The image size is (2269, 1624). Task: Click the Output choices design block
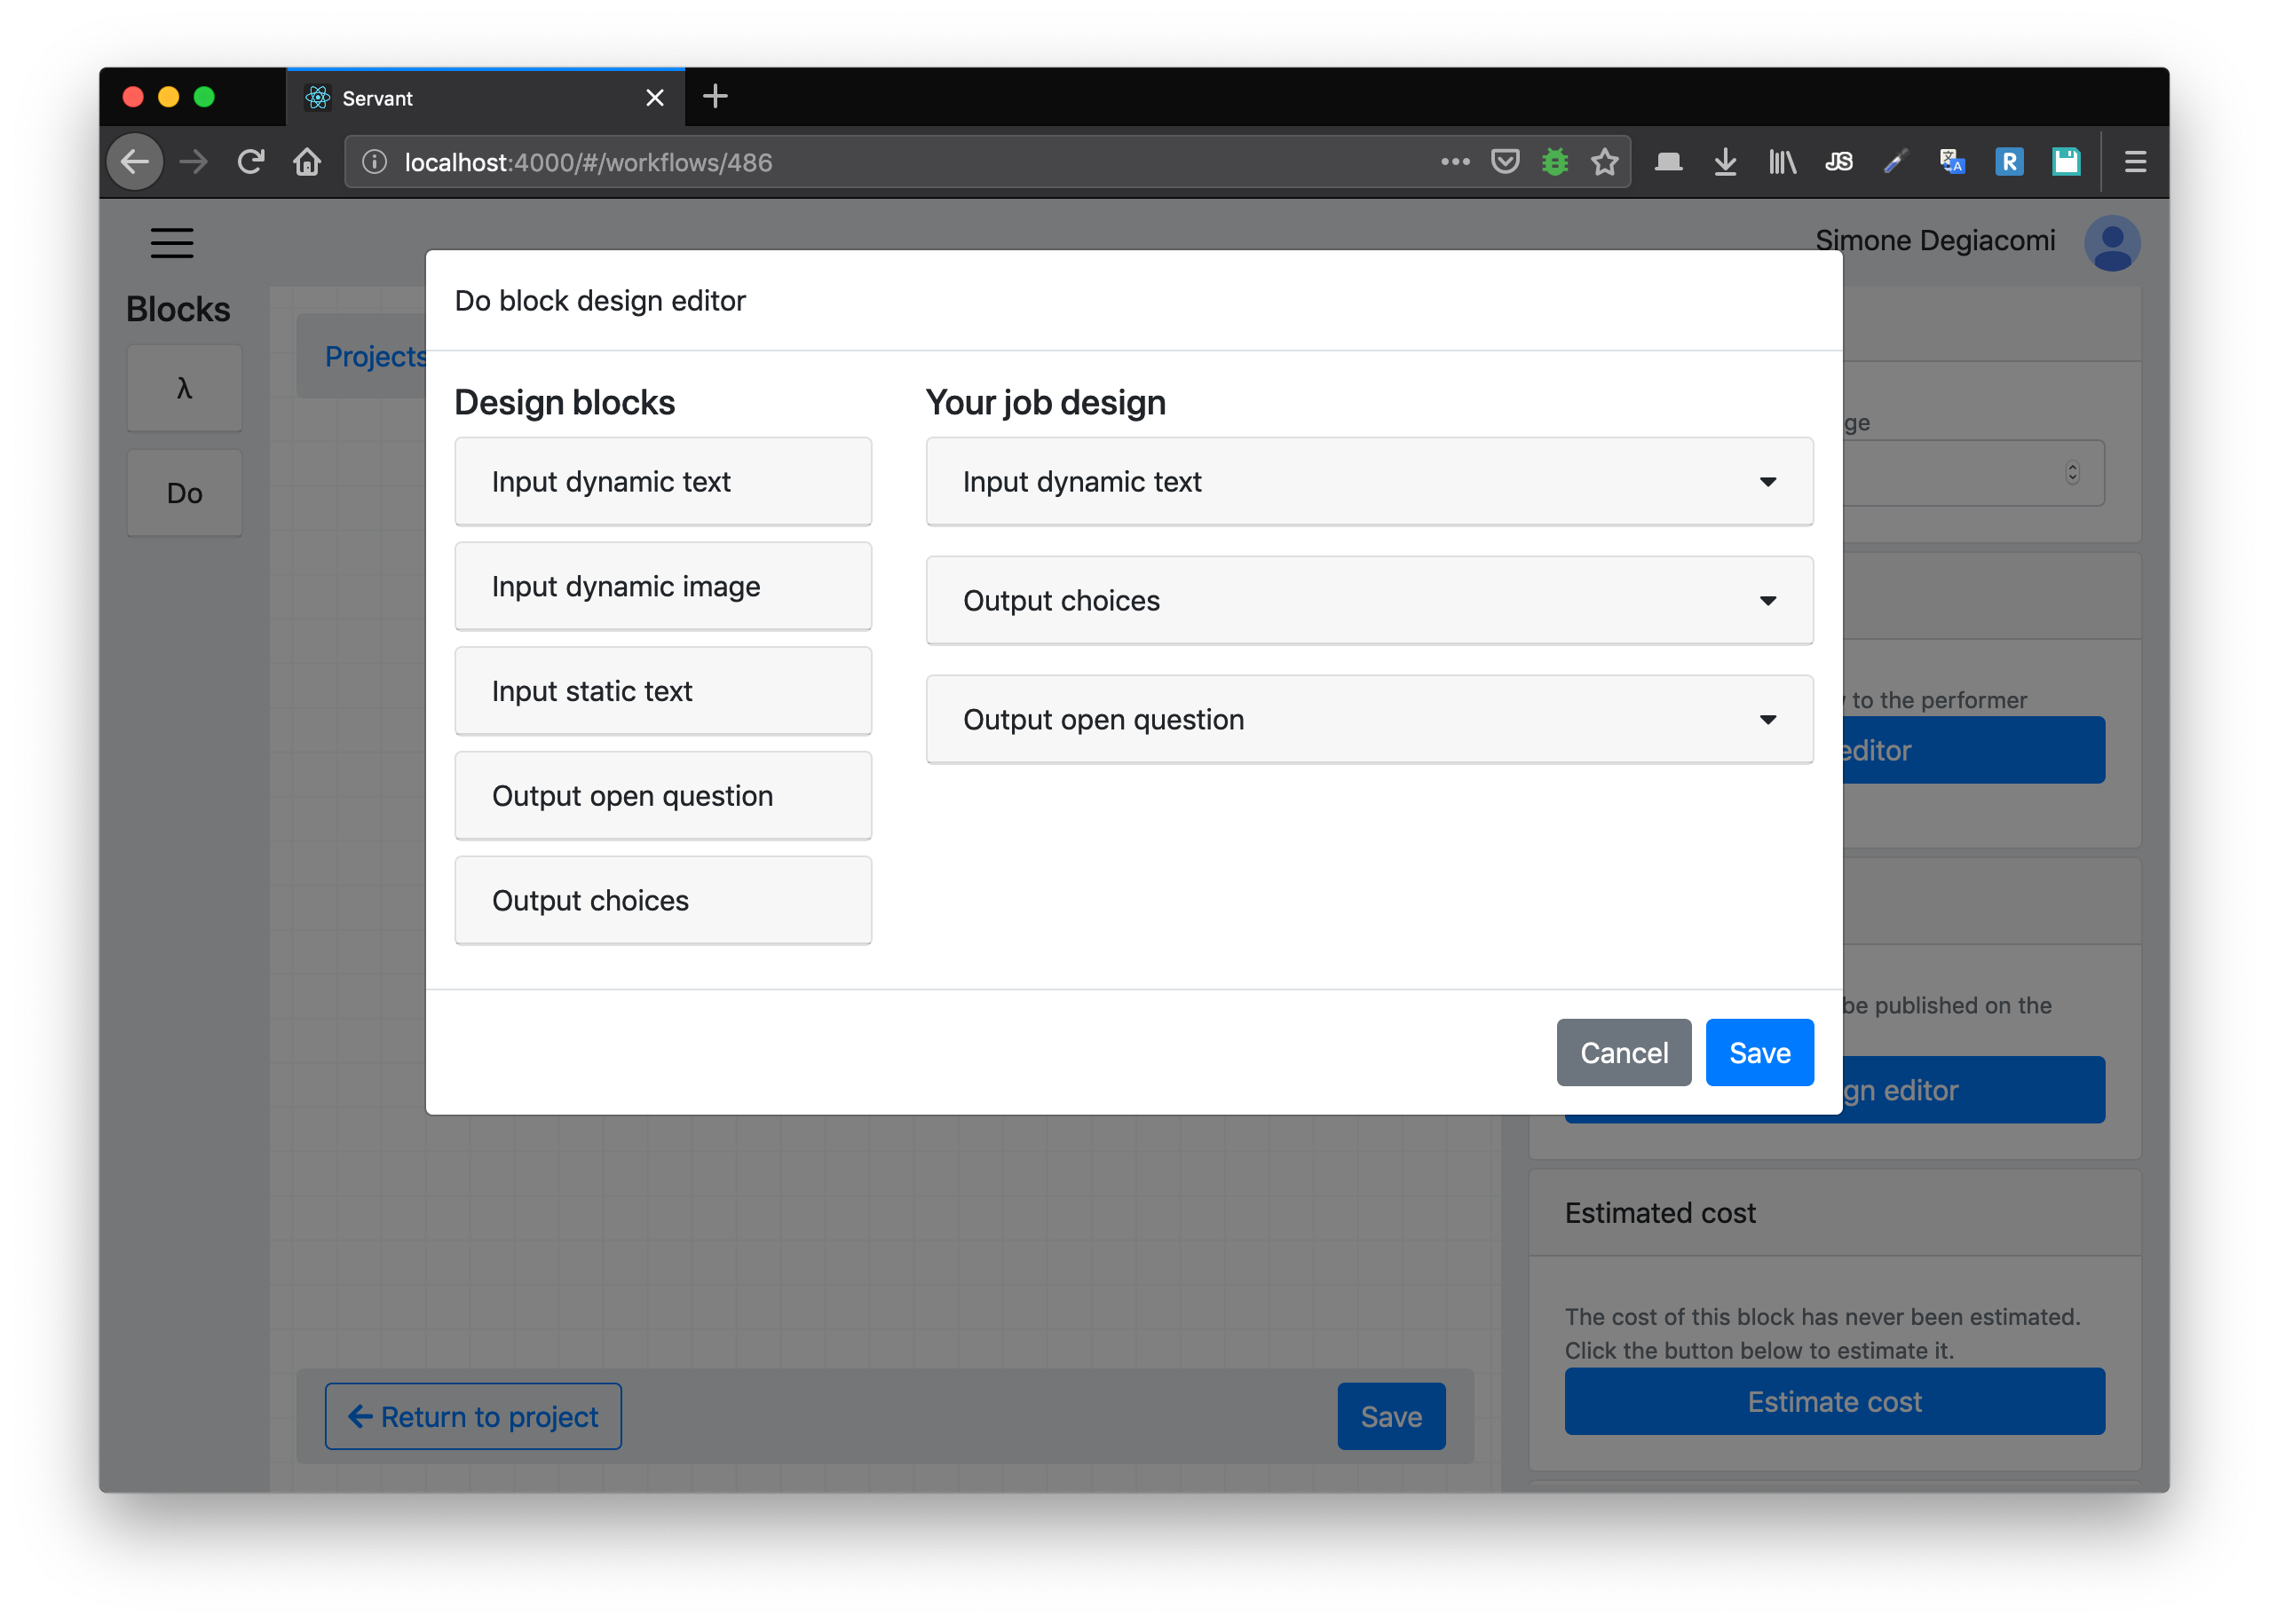pyautogui.click(x=662, y=900)
